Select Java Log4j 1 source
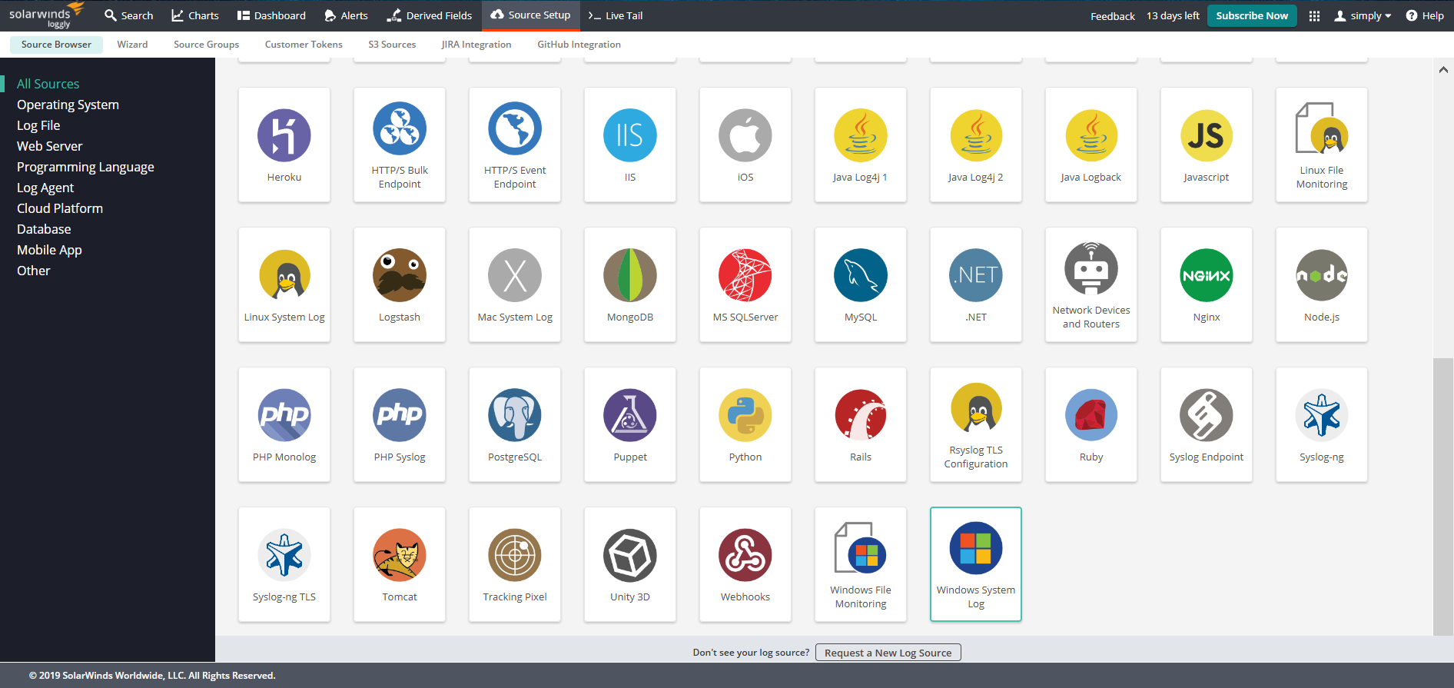Image resolution: width=1454 pixels, height=688 pixels. click(x=861, y=145)
